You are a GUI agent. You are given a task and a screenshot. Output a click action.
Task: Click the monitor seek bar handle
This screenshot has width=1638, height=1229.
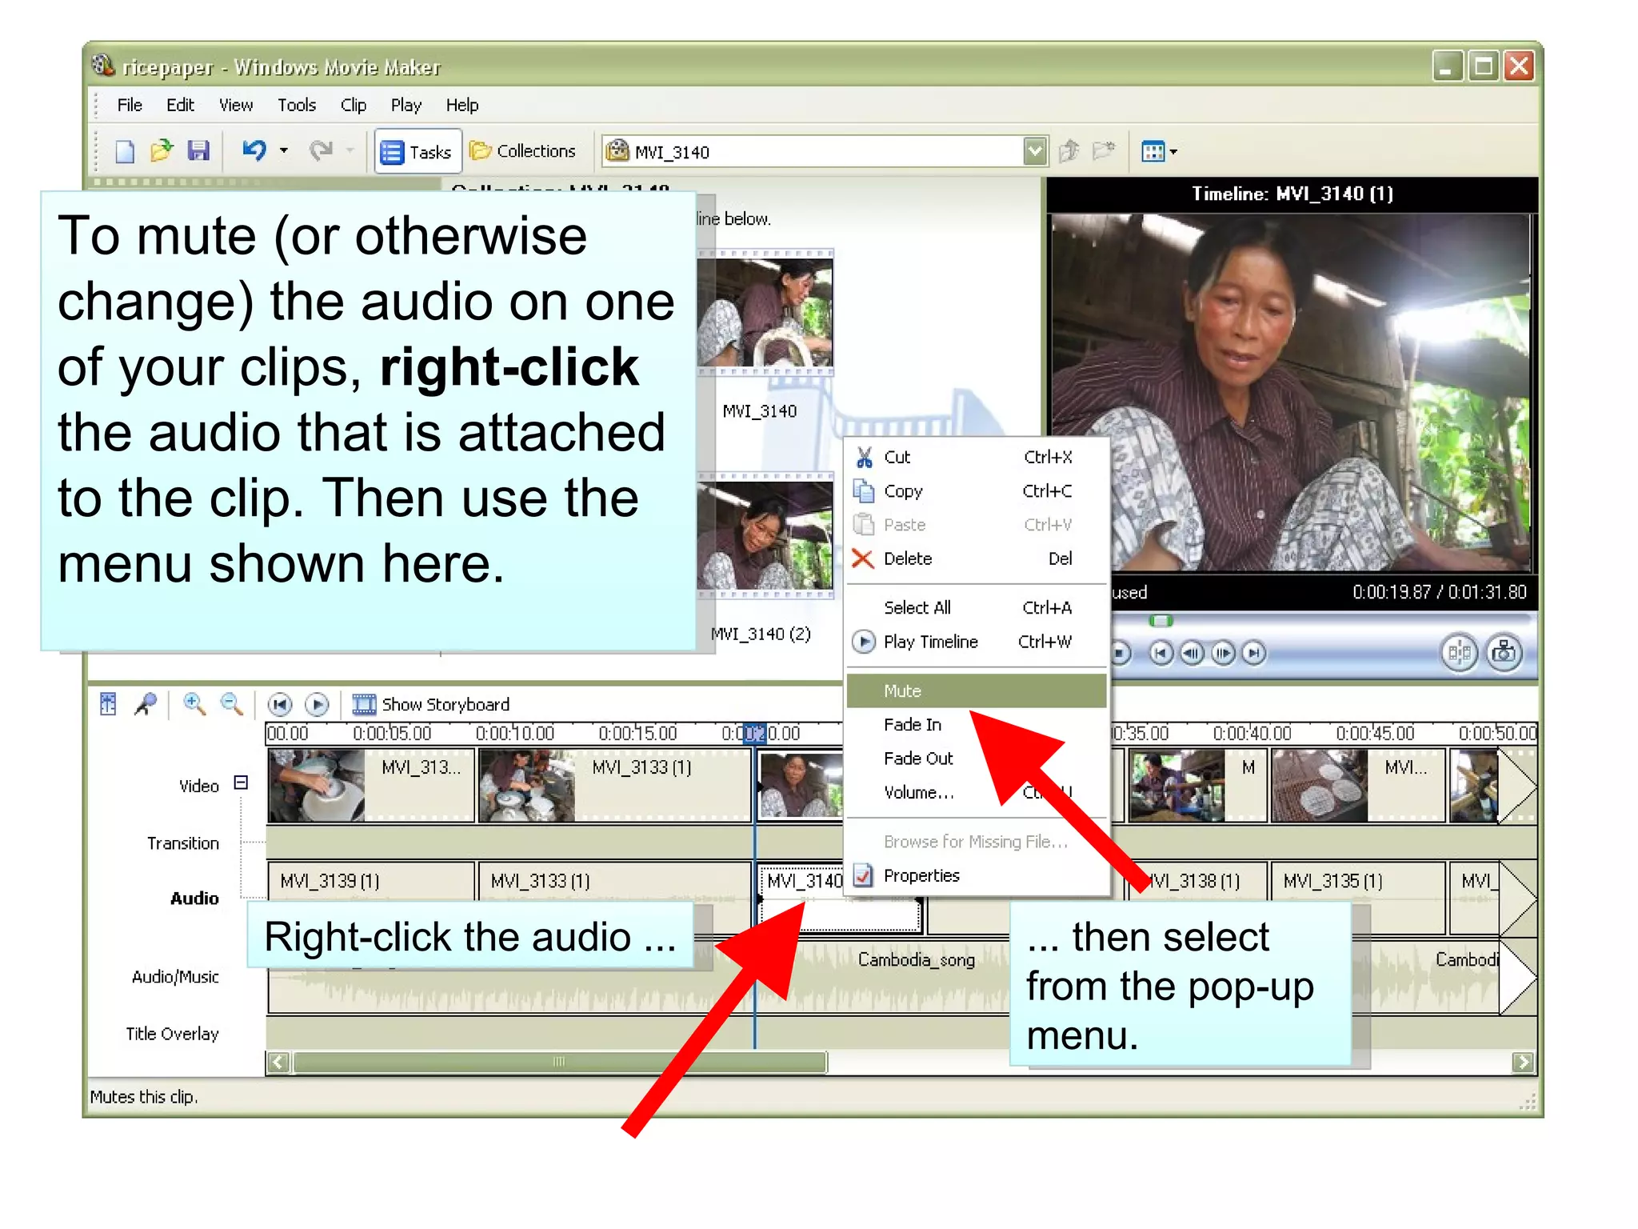1161,621
